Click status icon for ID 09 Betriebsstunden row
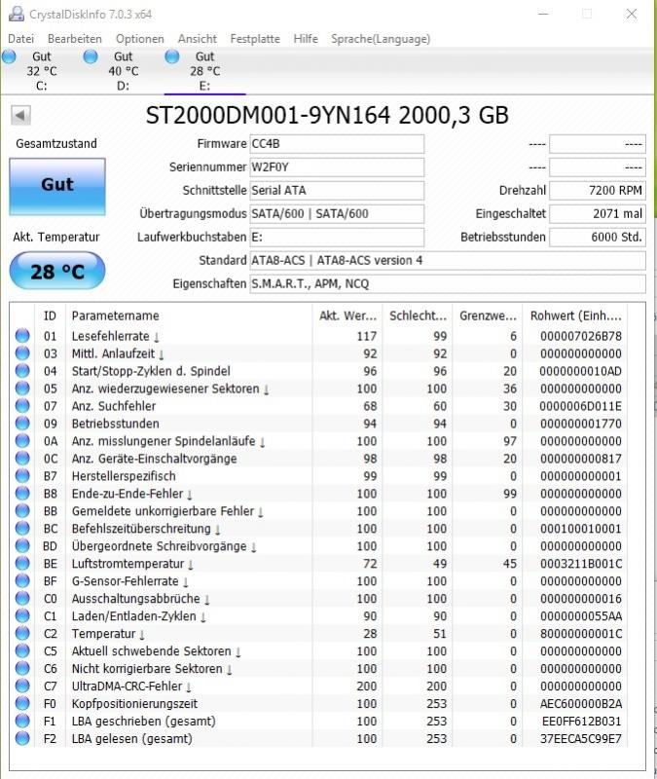 tap(22, 424)
